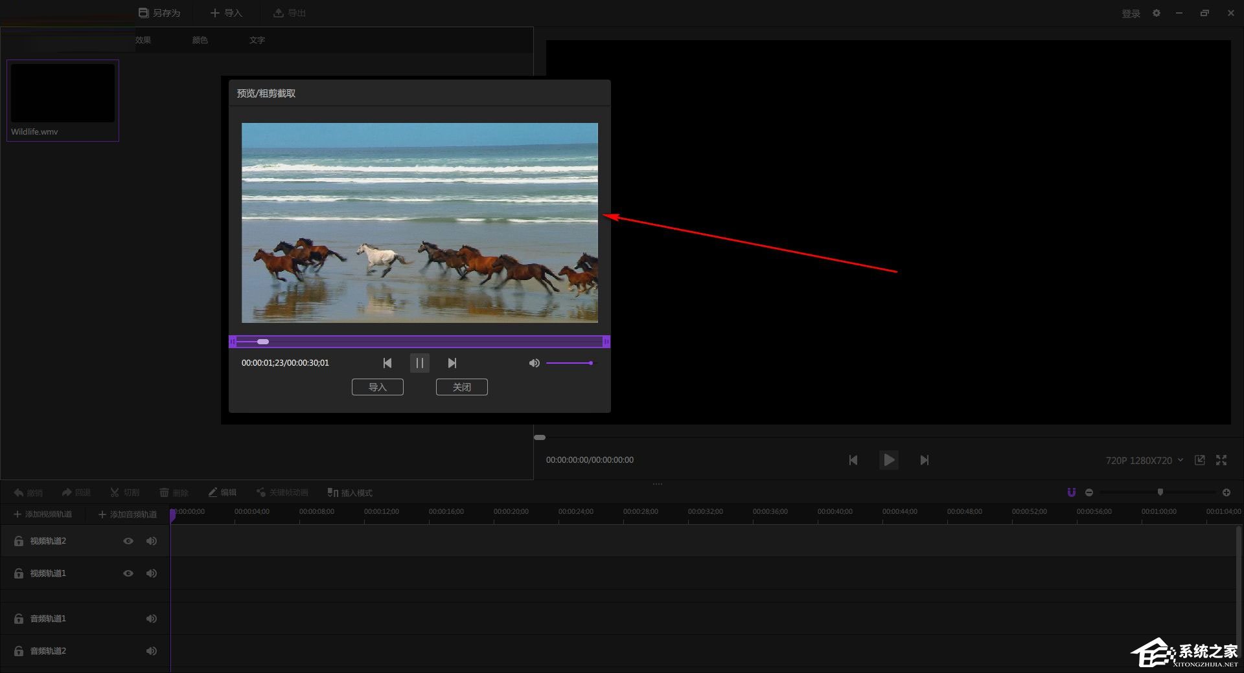This screenshot has height=673, width=1244.
Task: Jump to next frame in preview dialog
Action: coord(452,363)
